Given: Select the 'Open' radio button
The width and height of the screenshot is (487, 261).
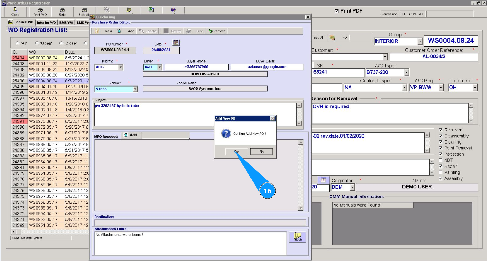Looking at the screenshot, I should (37, 43).
